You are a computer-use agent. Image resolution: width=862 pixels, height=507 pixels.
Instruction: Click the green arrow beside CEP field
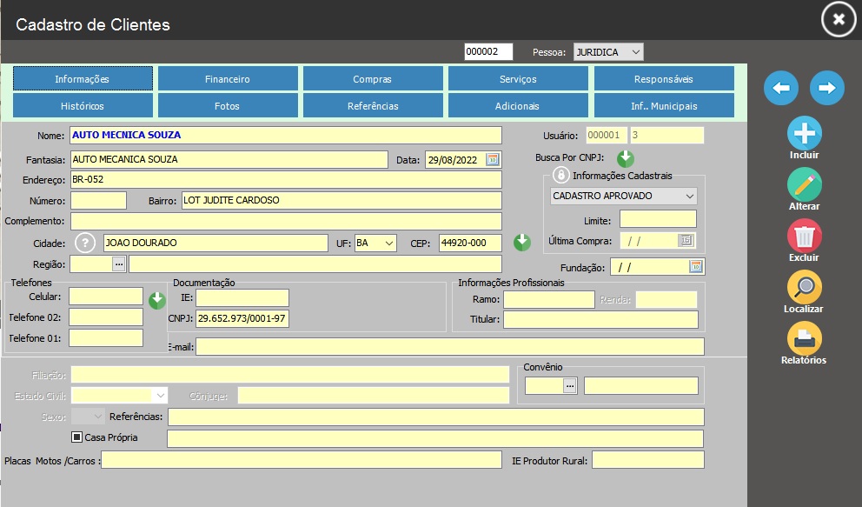click(x=521, y=243)
